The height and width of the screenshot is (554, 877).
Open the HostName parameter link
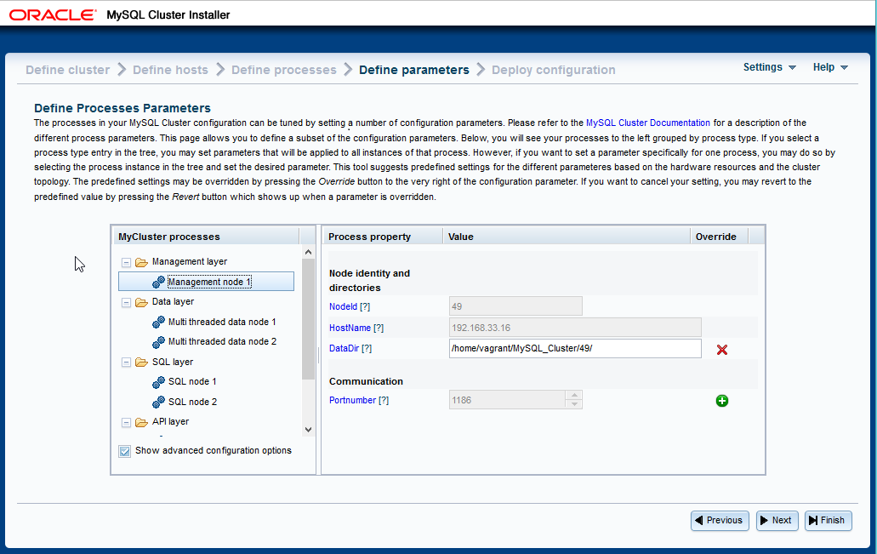pyautogui.click(x=350, y=328)
